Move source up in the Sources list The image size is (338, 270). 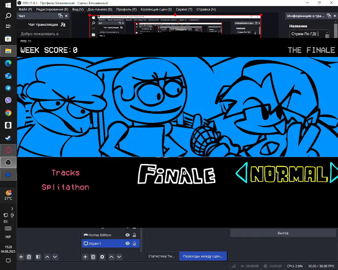112,256
